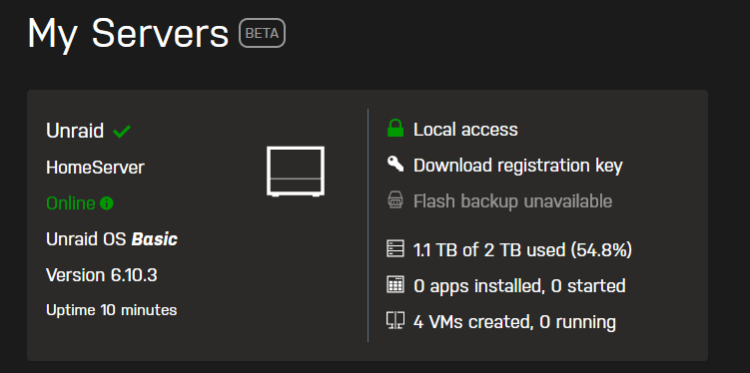Click the green Online status text

click(71, 203)
